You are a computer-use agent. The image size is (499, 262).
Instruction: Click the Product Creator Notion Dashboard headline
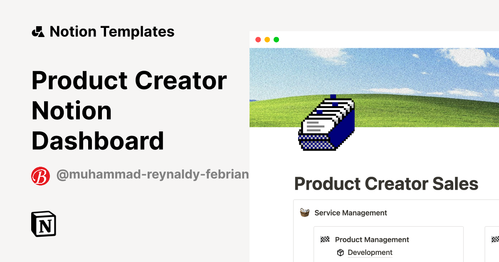(x=129, y=110)
